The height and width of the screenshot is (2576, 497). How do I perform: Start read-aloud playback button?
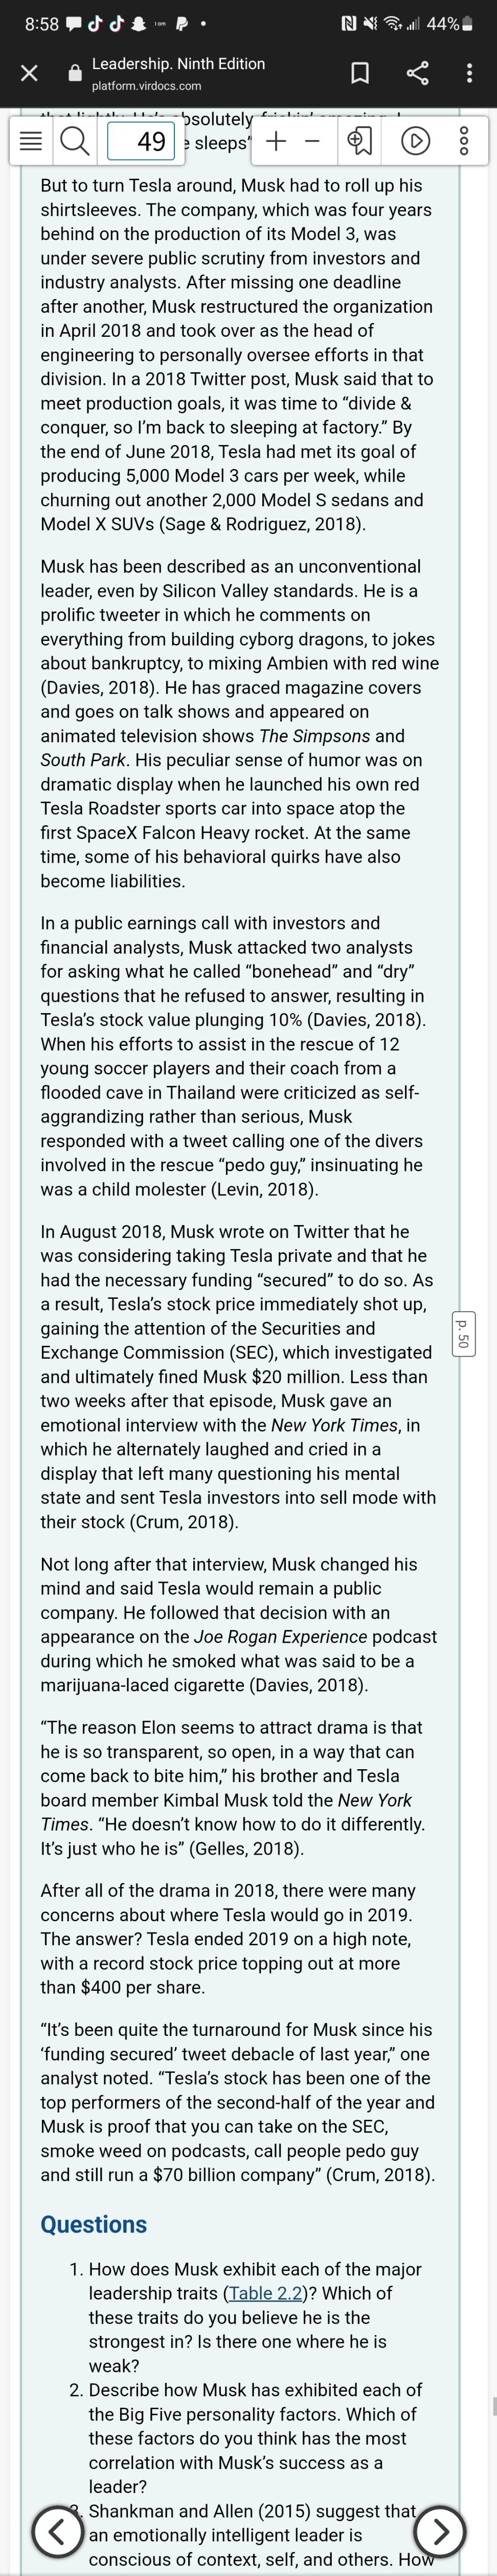[x=415, y=142]
